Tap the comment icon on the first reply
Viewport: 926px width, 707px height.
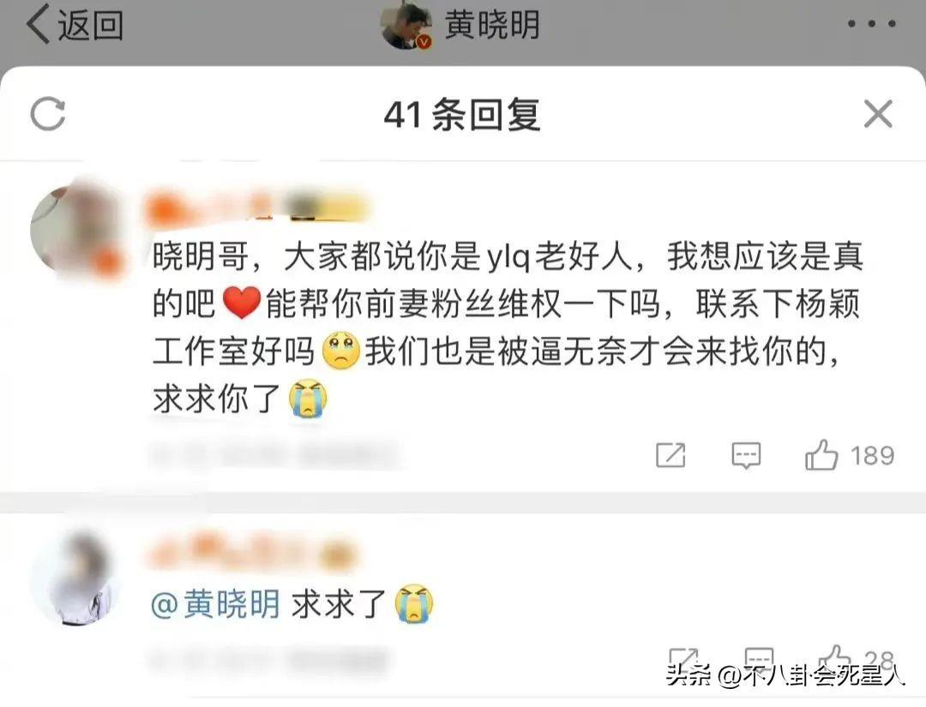tap(746, 455)
